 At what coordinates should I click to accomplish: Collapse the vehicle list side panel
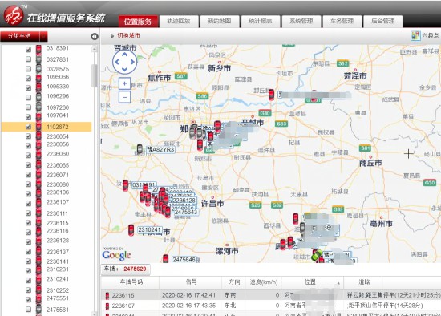[x=95, y=37]
